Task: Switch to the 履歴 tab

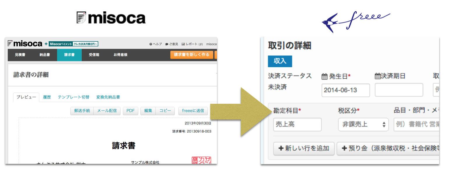Action: tap(47, 97)
